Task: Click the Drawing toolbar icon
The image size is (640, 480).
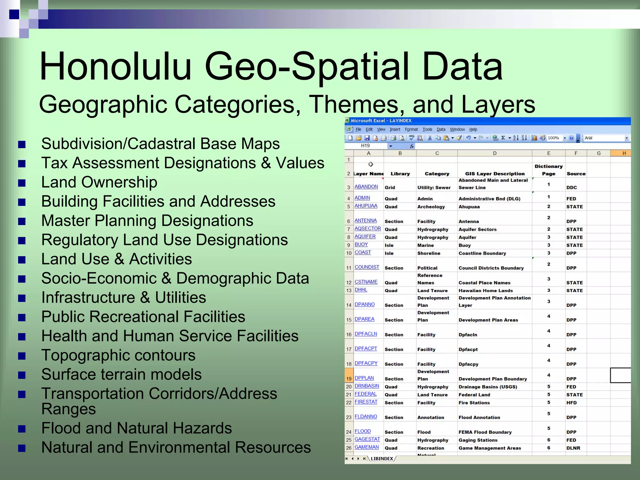Action: (x=542, y=138)
